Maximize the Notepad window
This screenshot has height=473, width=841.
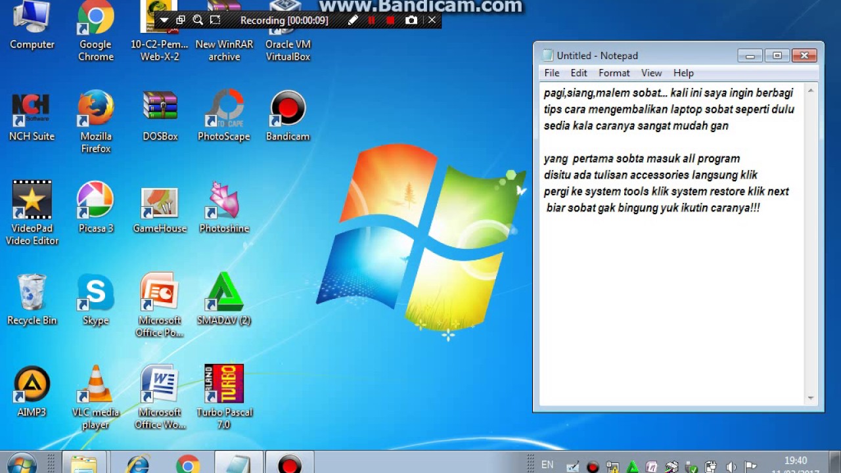click(x=777, y=56)
